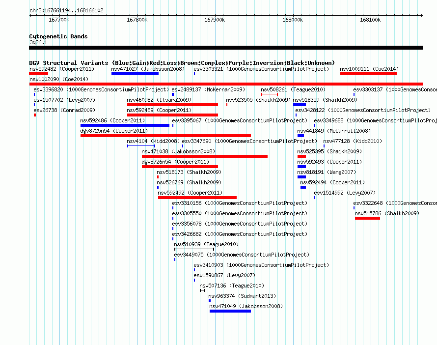Select esv3305550 variant label
This screenshot has height=345, width=437.
(x=240, y=213)
